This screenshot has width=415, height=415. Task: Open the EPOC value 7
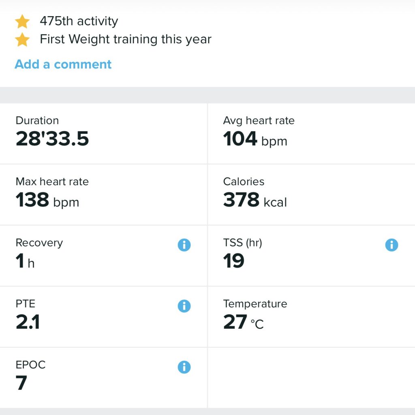[x=21, y=383]
